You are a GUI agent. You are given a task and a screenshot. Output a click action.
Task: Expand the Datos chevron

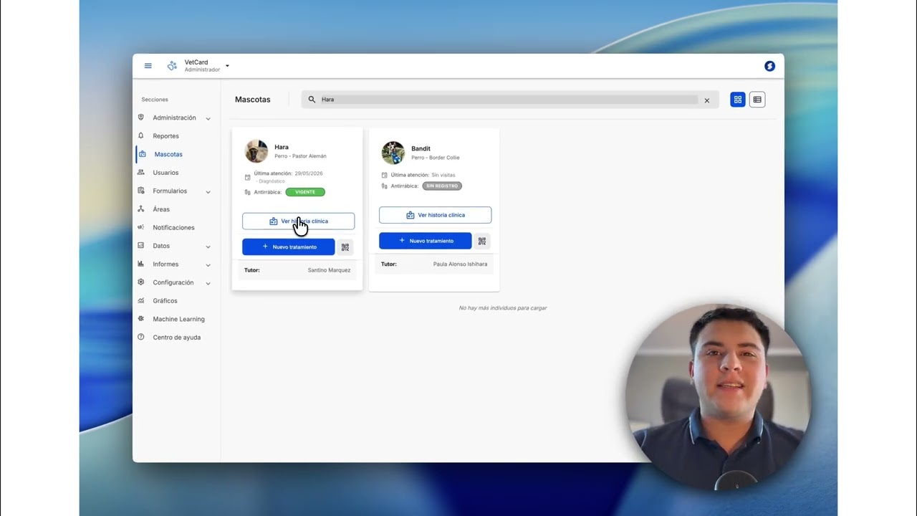point(208,247)
